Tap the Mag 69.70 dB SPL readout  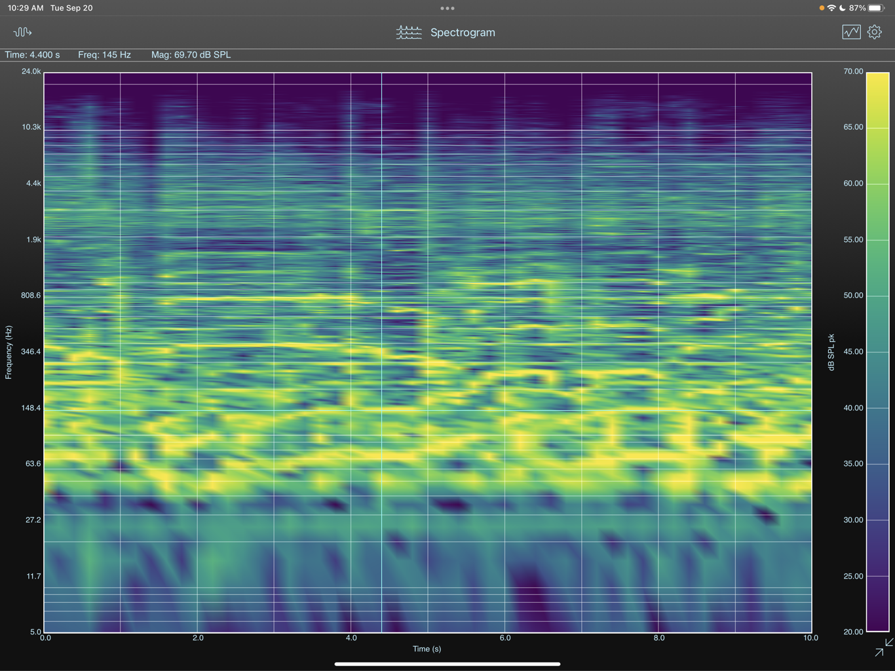(191, 55)
